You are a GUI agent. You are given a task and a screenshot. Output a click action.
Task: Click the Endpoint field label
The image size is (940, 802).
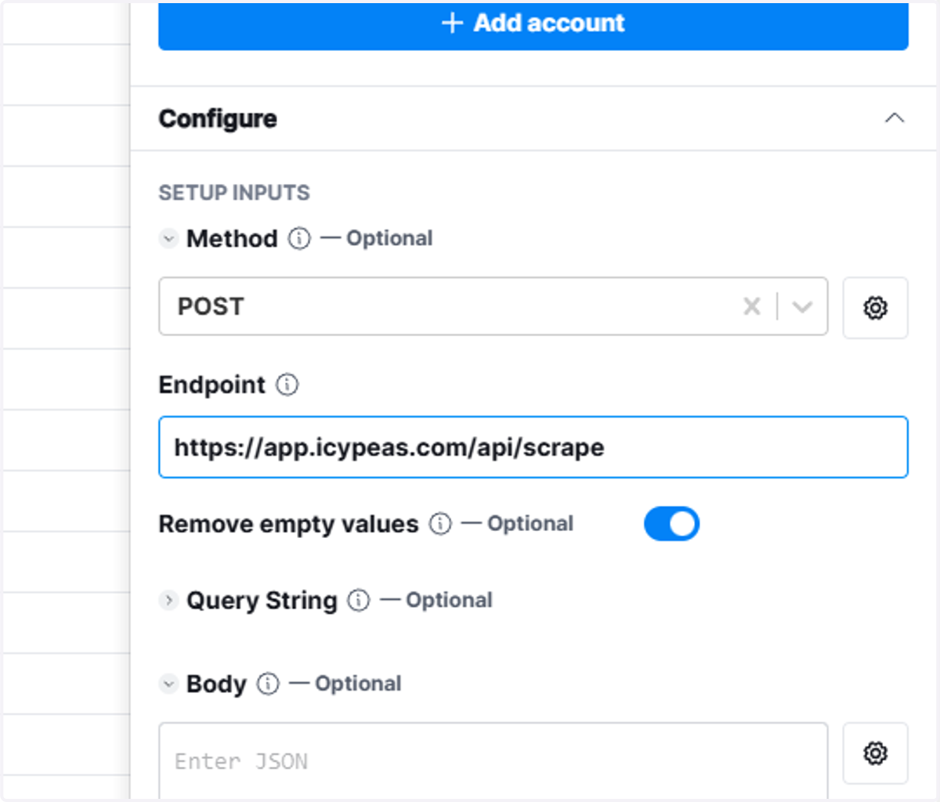211,385
